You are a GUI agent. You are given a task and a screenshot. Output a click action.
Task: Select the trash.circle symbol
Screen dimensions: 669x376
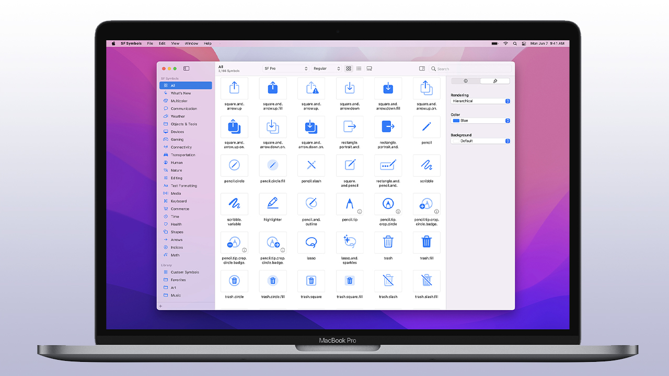point(234,281)
